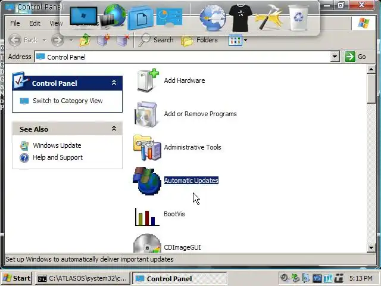Viewport: 381px width, 286px height.
Task: Click the green arrow tray icon
Action: pos(295,278)
